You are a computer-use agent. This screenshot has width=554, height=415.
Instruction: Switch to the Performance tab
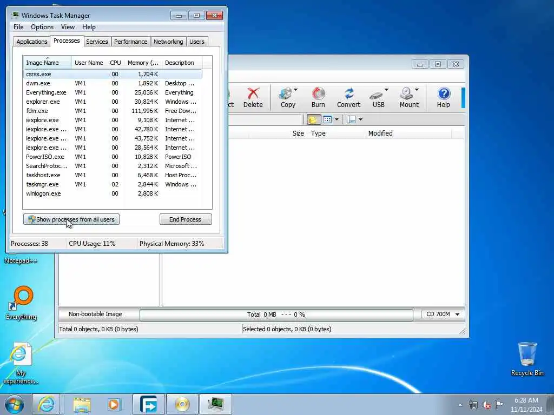131,42
